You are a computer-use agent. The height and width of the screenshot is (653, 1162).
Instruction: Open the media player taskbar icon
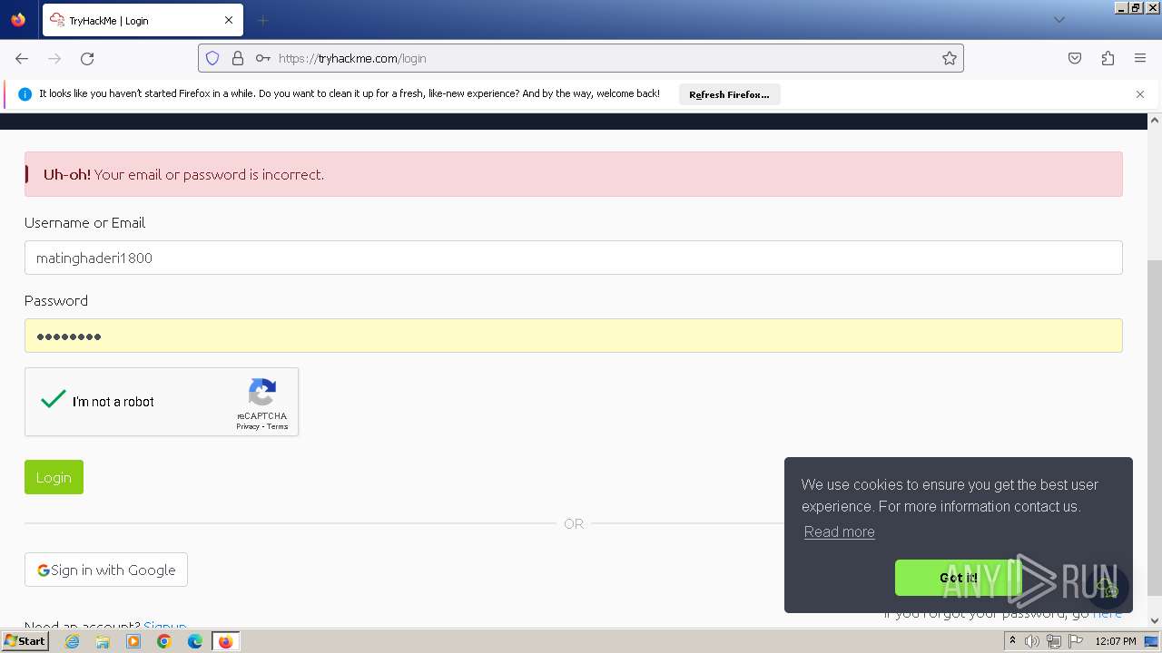(133, 641)
